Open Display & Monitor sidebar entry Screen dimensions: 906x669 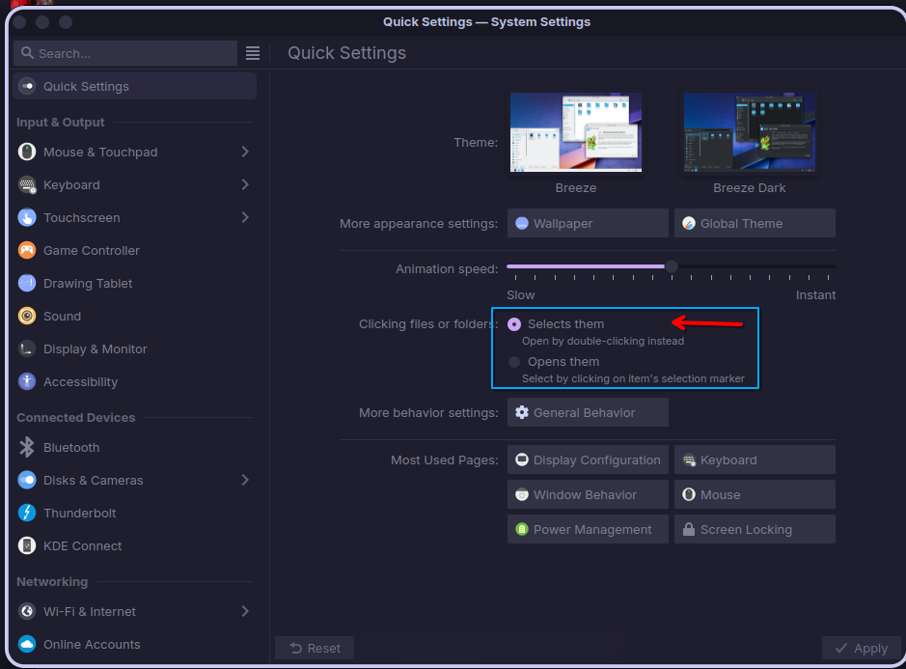(x=135, y=348)
